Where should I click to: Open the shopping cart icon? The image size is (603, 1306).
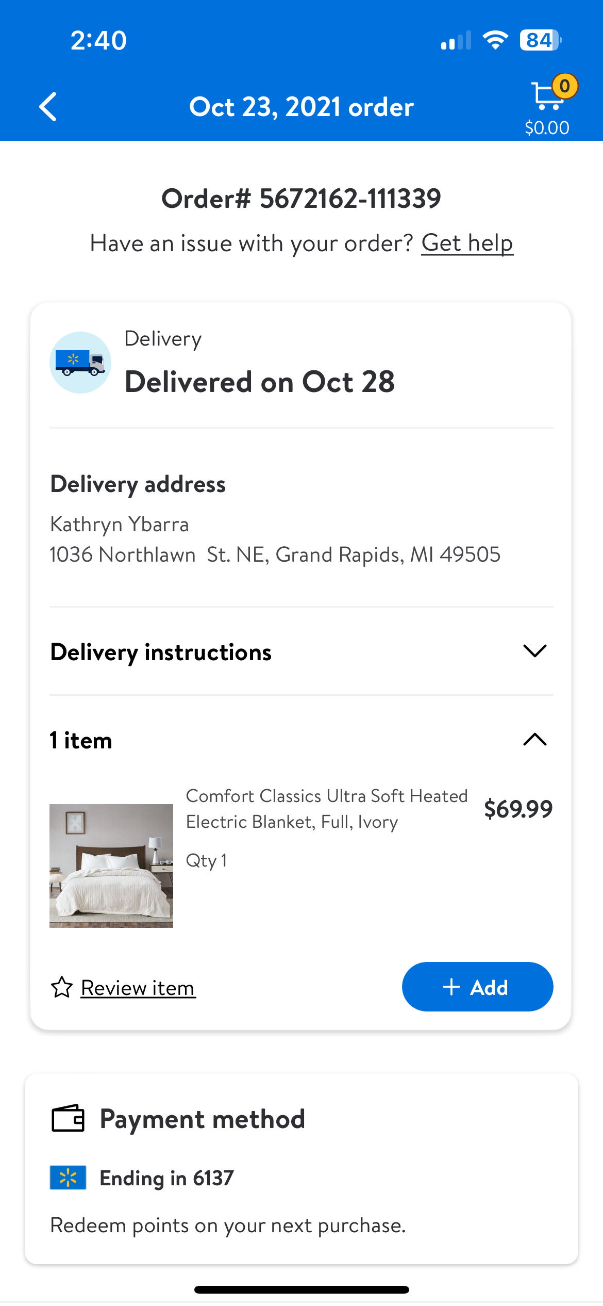547,97
